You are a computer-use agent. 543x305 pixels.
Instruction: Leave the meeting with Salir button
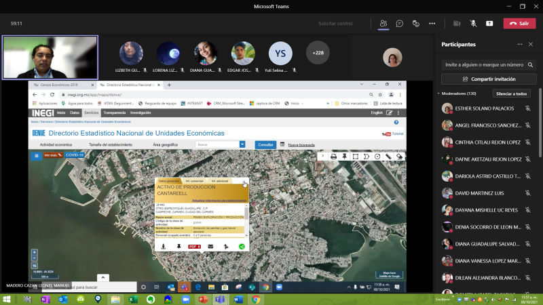tap(519, 24)
